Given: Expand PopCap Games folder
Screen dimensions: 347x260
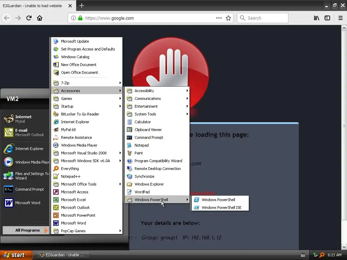Looking at the screenshot, I should click(87, 231).
